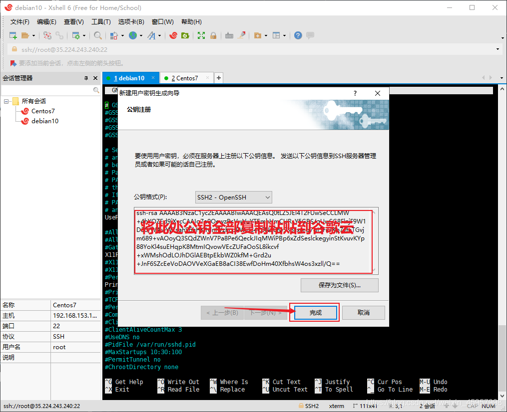Click the Color Scheme toolbar icon
The height and width of the screenshot is (412, 507).
tap(114, 35)
